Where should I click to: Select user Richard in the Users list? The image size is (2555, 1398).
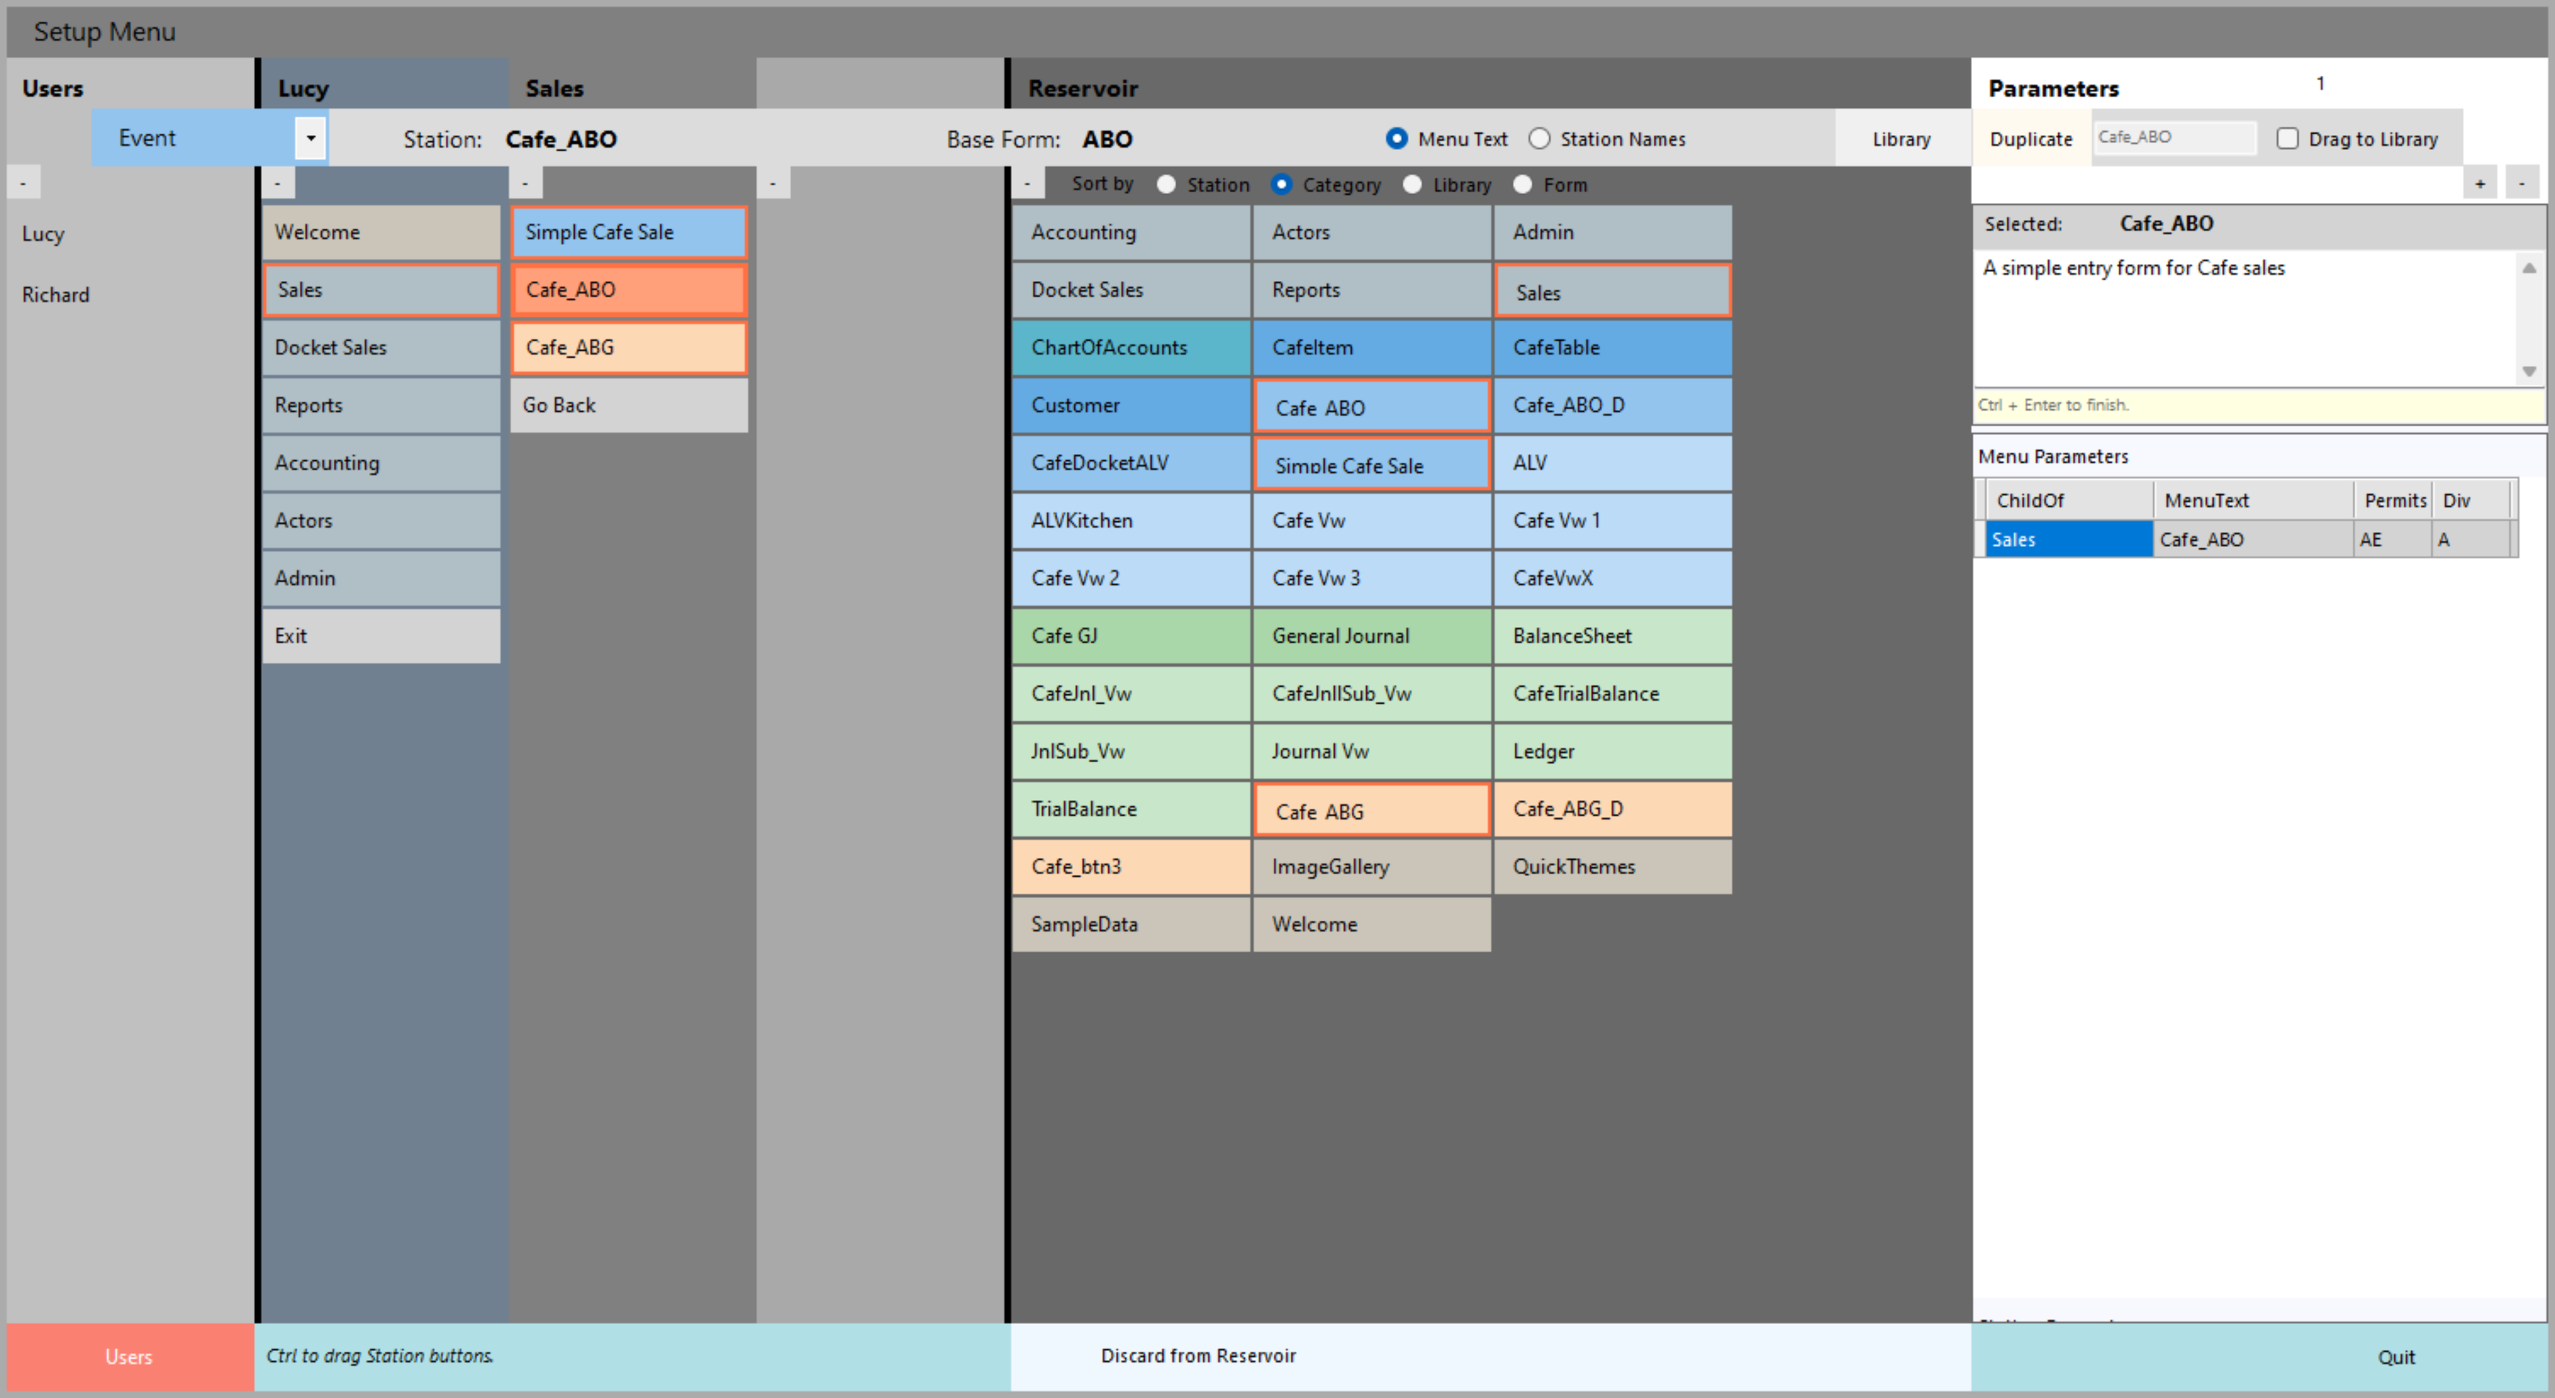click(56, 295)
